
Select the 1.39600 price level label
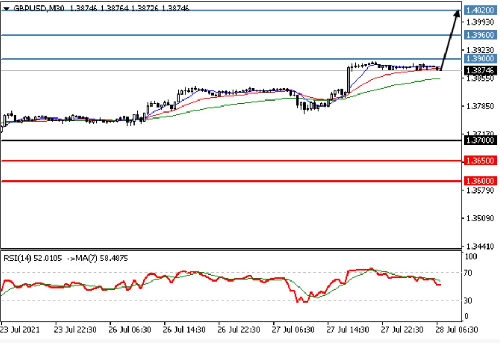pos(480,35)
